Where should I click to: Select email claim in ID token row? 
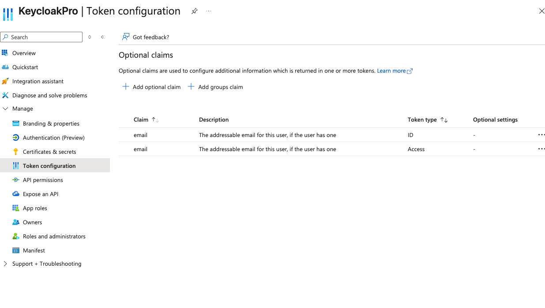pos(140,135)
